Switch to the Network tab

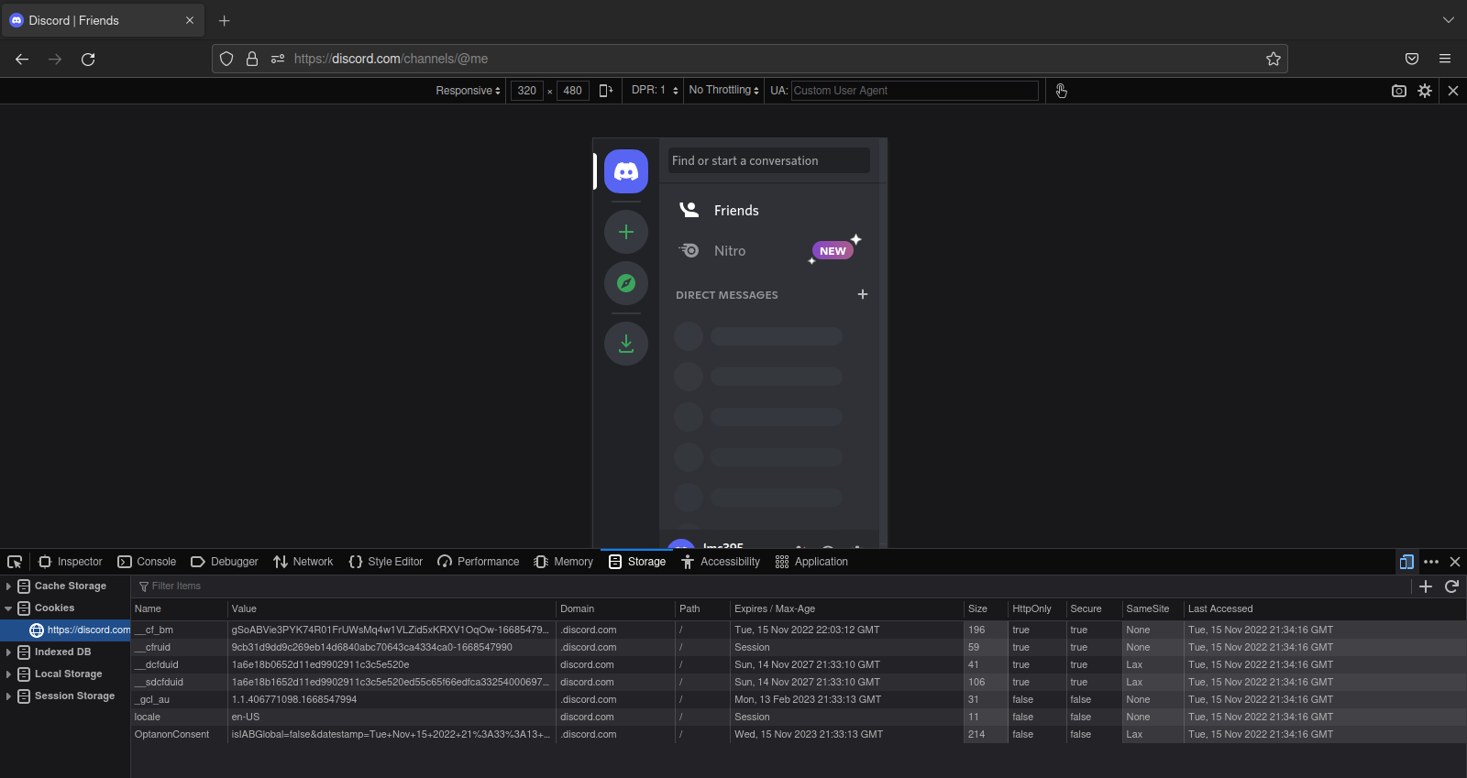pyautogui.click(x=303, y=562)
